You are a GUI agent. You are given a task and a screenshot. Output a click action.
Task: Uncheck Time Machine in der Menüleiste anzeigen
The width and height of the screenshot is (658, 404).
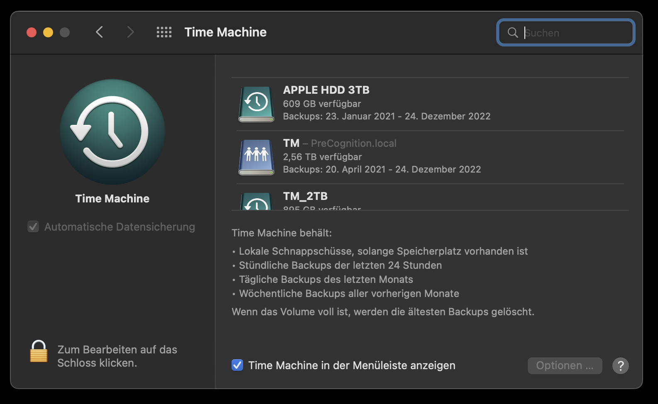click(237, 365)
